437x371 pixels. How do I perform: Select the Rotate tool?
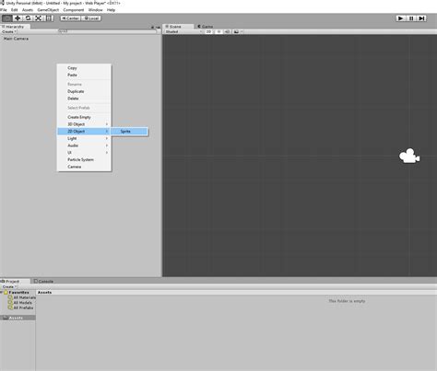(x=28, y=18)
